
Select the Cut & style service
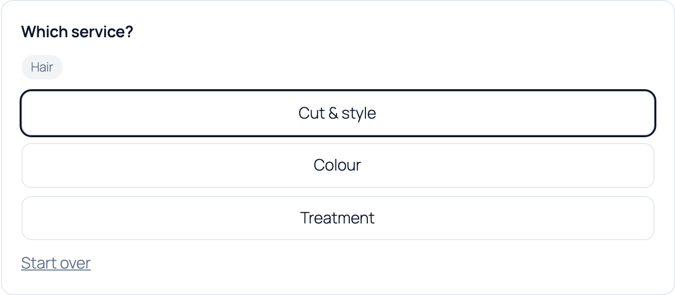tap(337, 113)
